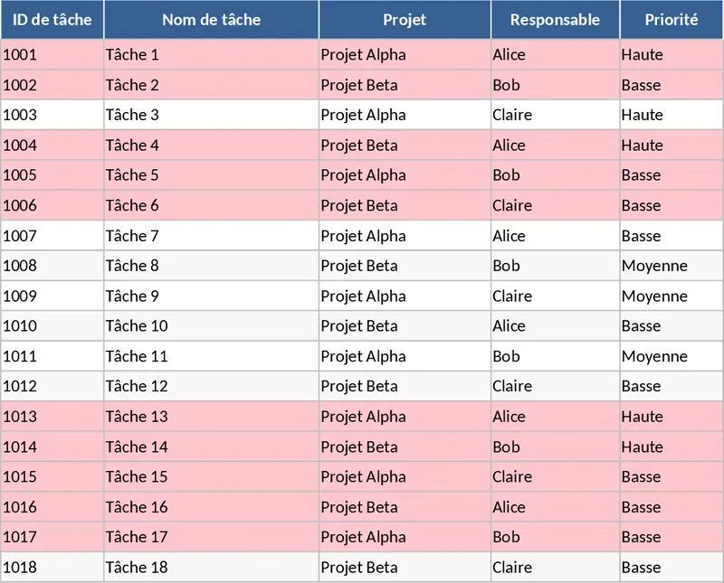Select the "Basse" priority of Tâche 12
This screenshot has height=583, width=724.
pyautogui.click(x=642, y=386)
